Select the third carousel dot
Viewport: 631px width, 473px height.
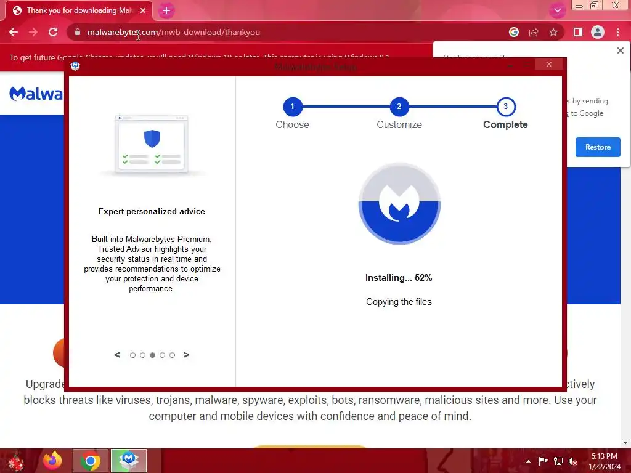(153, 355)
